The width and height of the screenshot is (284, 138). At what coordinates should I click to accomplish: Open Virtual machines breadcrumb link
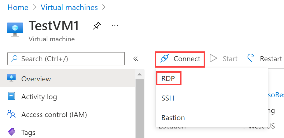coord(69,8)
